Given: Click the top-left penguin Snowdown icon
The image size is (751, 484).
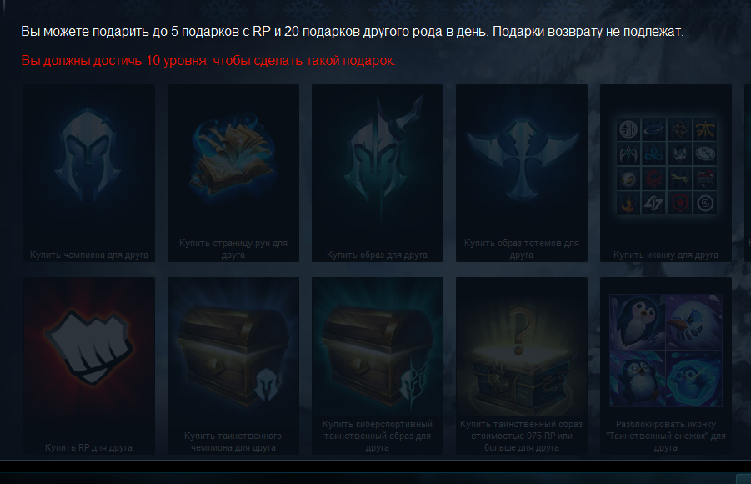Looking at the screenshot, I should 638,322.
